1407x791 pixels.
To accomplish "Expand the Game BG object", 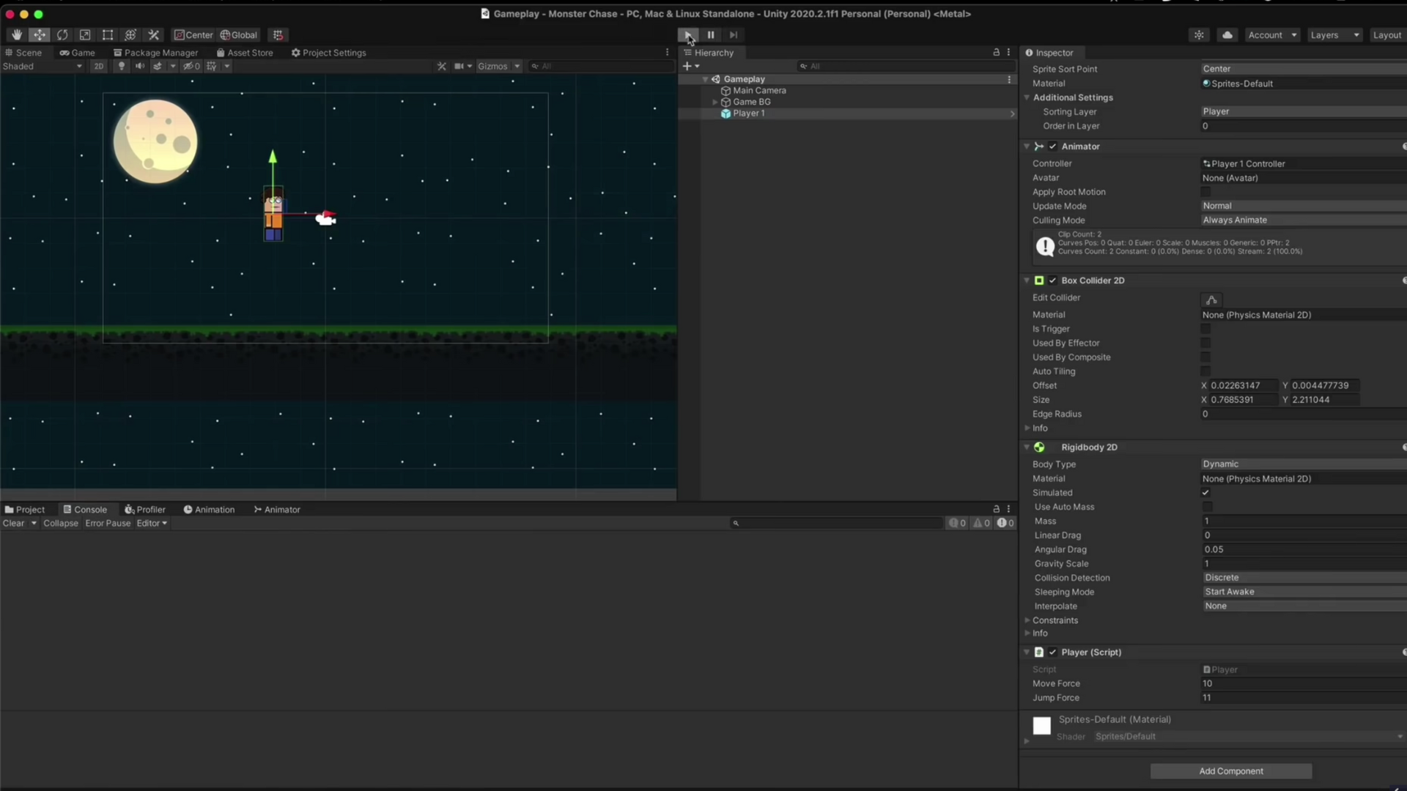I will [715, 102].
